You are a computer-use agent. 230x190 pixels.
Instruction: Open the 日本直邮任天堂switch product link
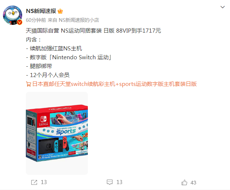click(114, 84)
